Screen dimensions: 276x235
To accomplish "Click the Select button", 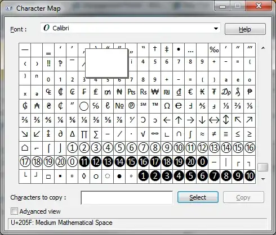I will [x=198, y=197].
